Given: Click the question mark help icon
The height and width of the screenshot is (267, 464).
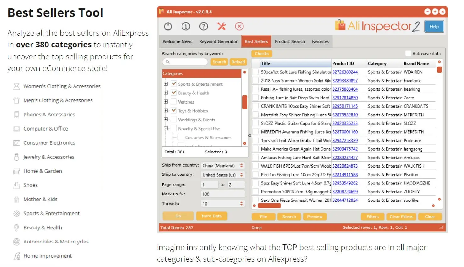Looking at the screenshot, I should click(204, 26).
